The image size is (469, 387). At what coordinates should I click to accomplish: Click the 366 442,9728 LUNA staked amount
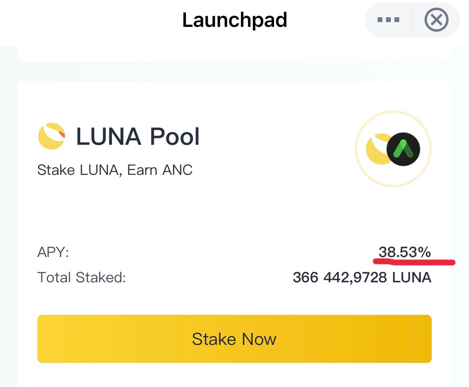pyautogui.click(x=362, y=278)
